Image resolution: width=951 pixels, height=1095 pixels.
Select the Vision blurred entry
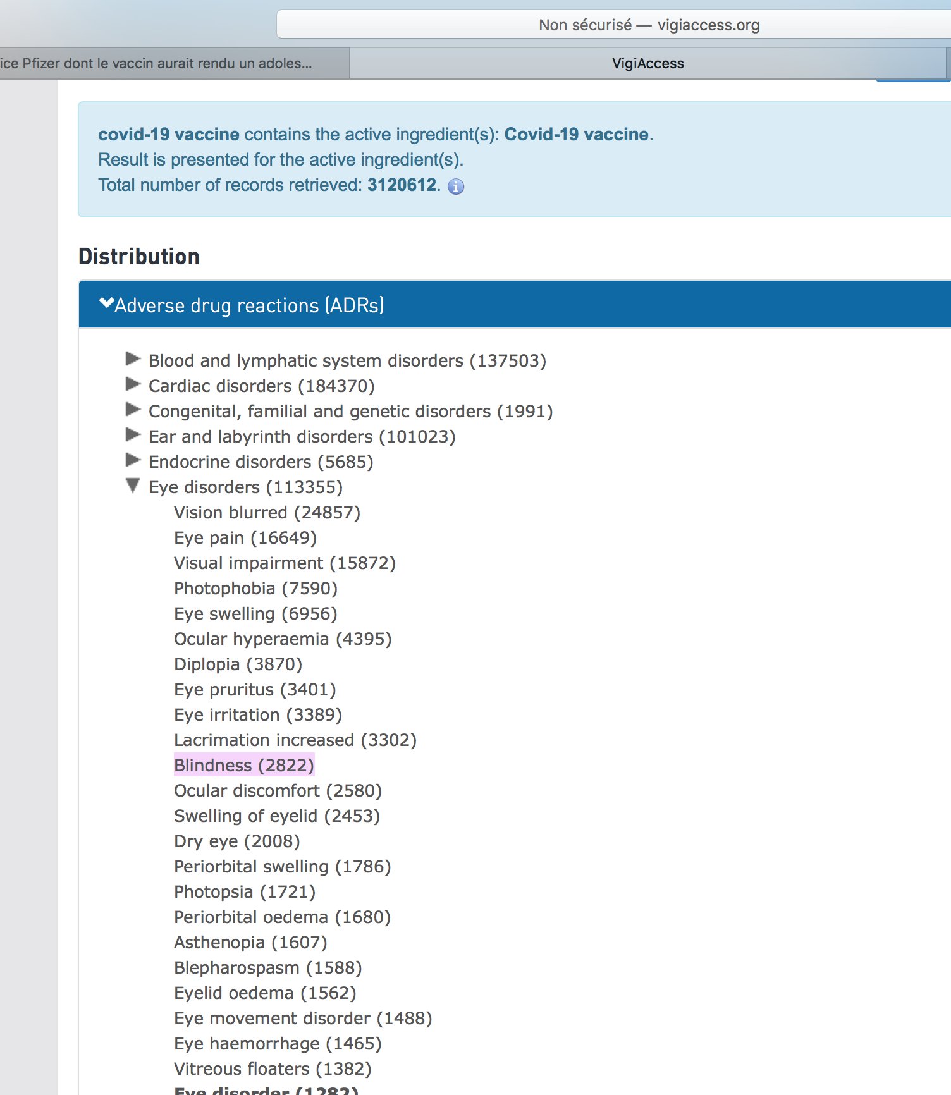pyautogui.click(x=267, y=513)
